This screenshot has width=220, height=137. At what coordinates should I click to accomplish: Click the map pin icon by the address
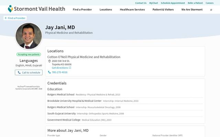tap(49, 61)
